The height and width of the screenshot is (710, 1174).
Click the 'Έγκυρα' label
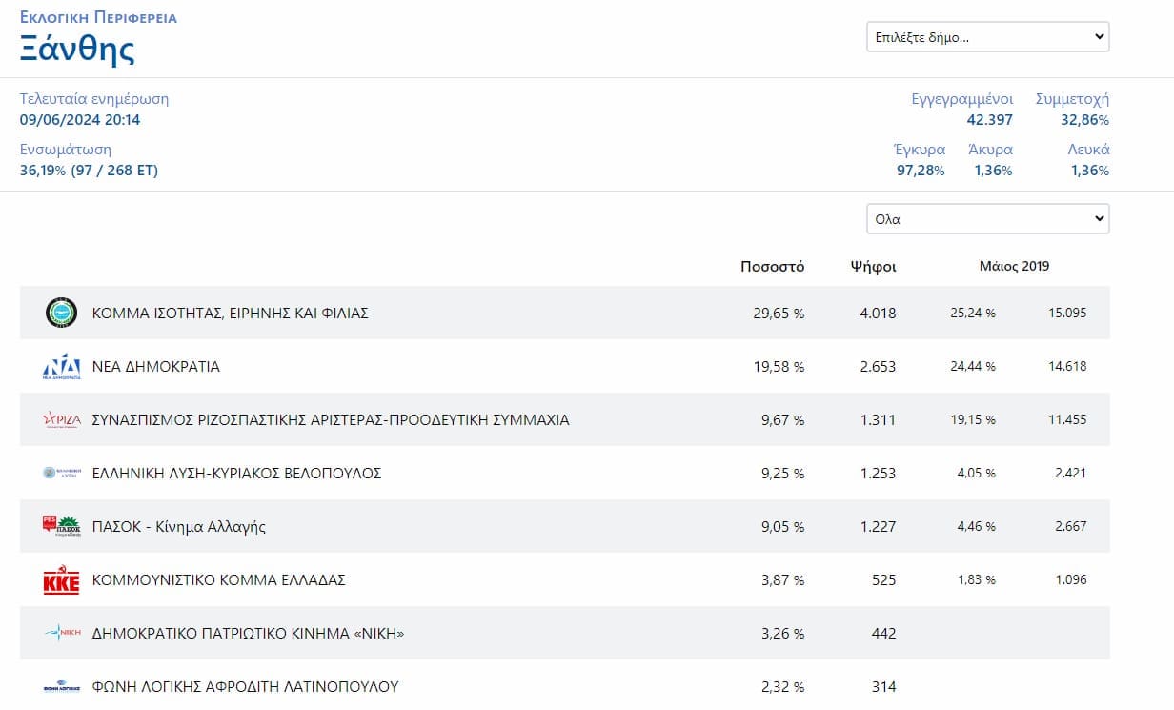point(920,150)
